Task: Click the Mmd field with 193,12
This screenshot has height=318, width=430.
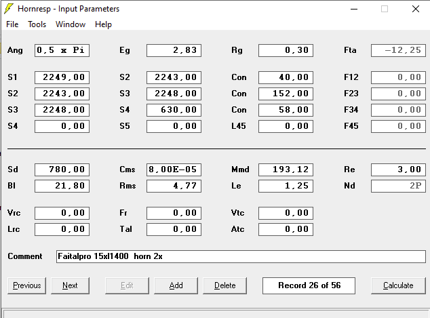Action: pyautogui.click(x=286, y=170)
